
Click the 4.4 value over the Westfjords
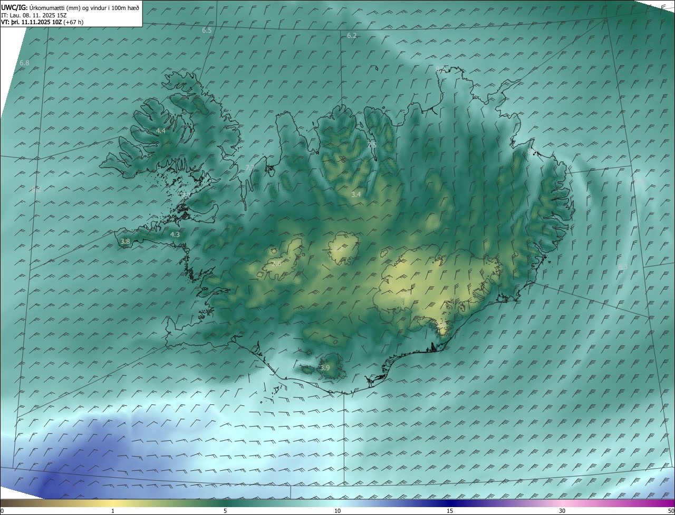pyautogui.click(x=161, y=131)
